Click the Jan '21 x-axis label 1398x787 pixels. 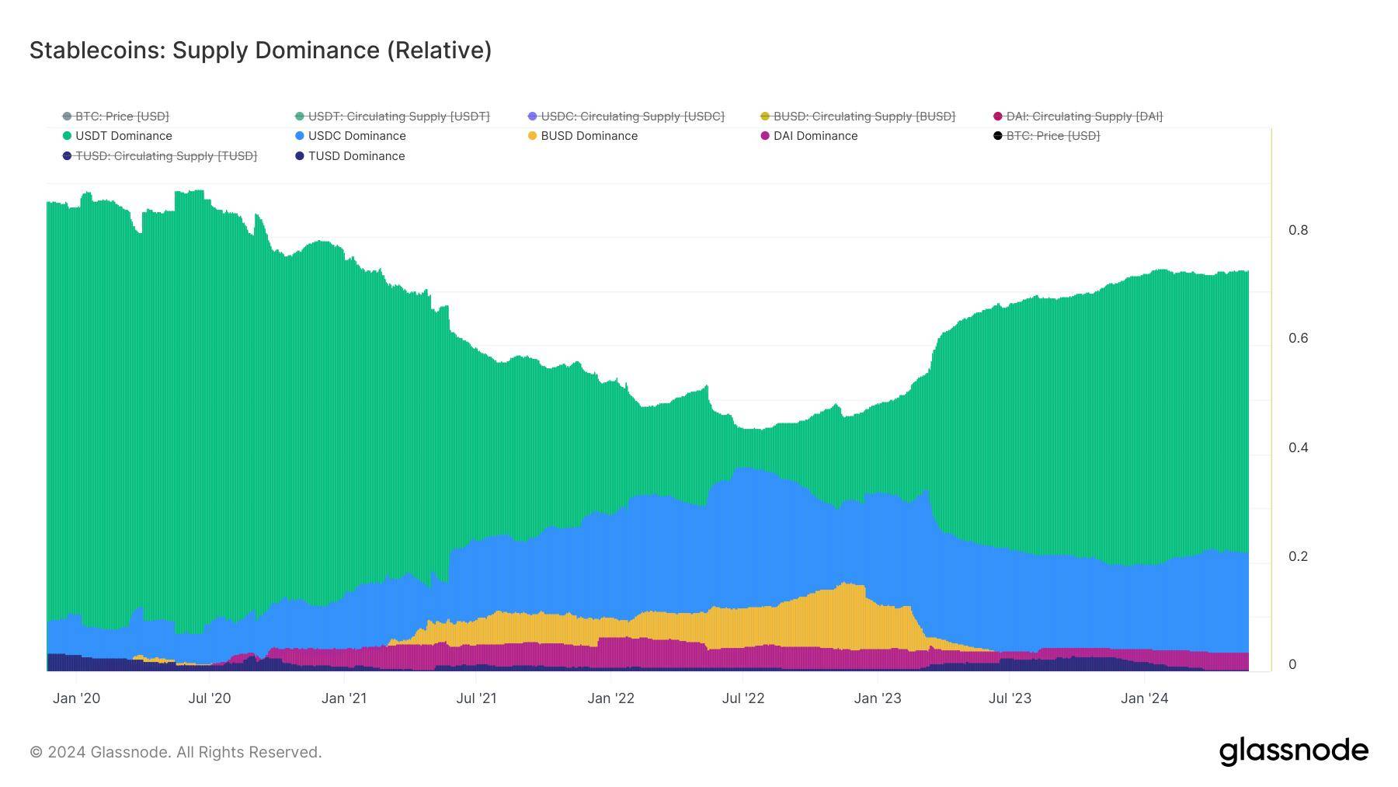(x=344, y=698)
